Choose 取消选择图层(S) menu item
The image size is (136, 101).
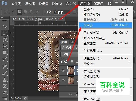point(106,38)
